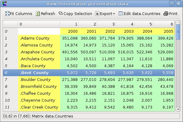Viewport: 183px width, 122px height.
Task: Click the Fit Columns icon
Action: click(7, 13)
